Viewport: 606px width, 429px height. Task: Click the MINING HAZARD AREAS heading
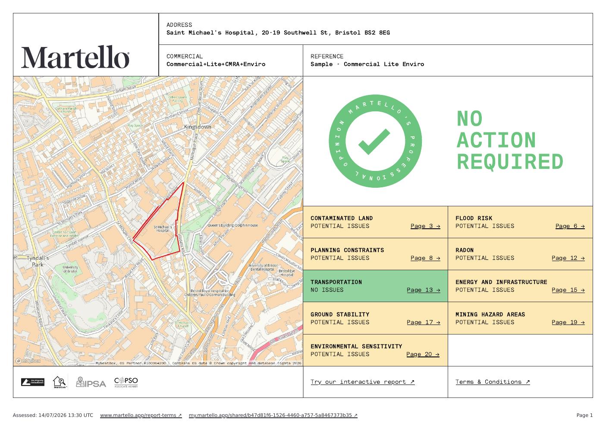pos(490,314)
